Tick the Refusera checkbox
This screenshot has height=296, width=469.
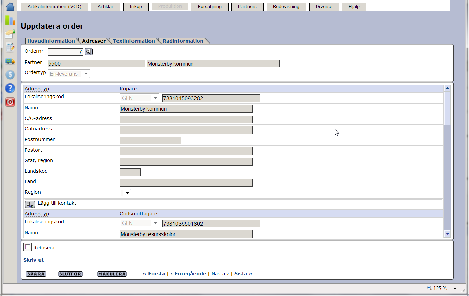pos(28,247)
